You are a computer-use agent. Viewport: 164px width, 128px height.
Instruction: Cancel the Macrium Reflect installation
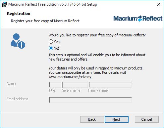147,119
